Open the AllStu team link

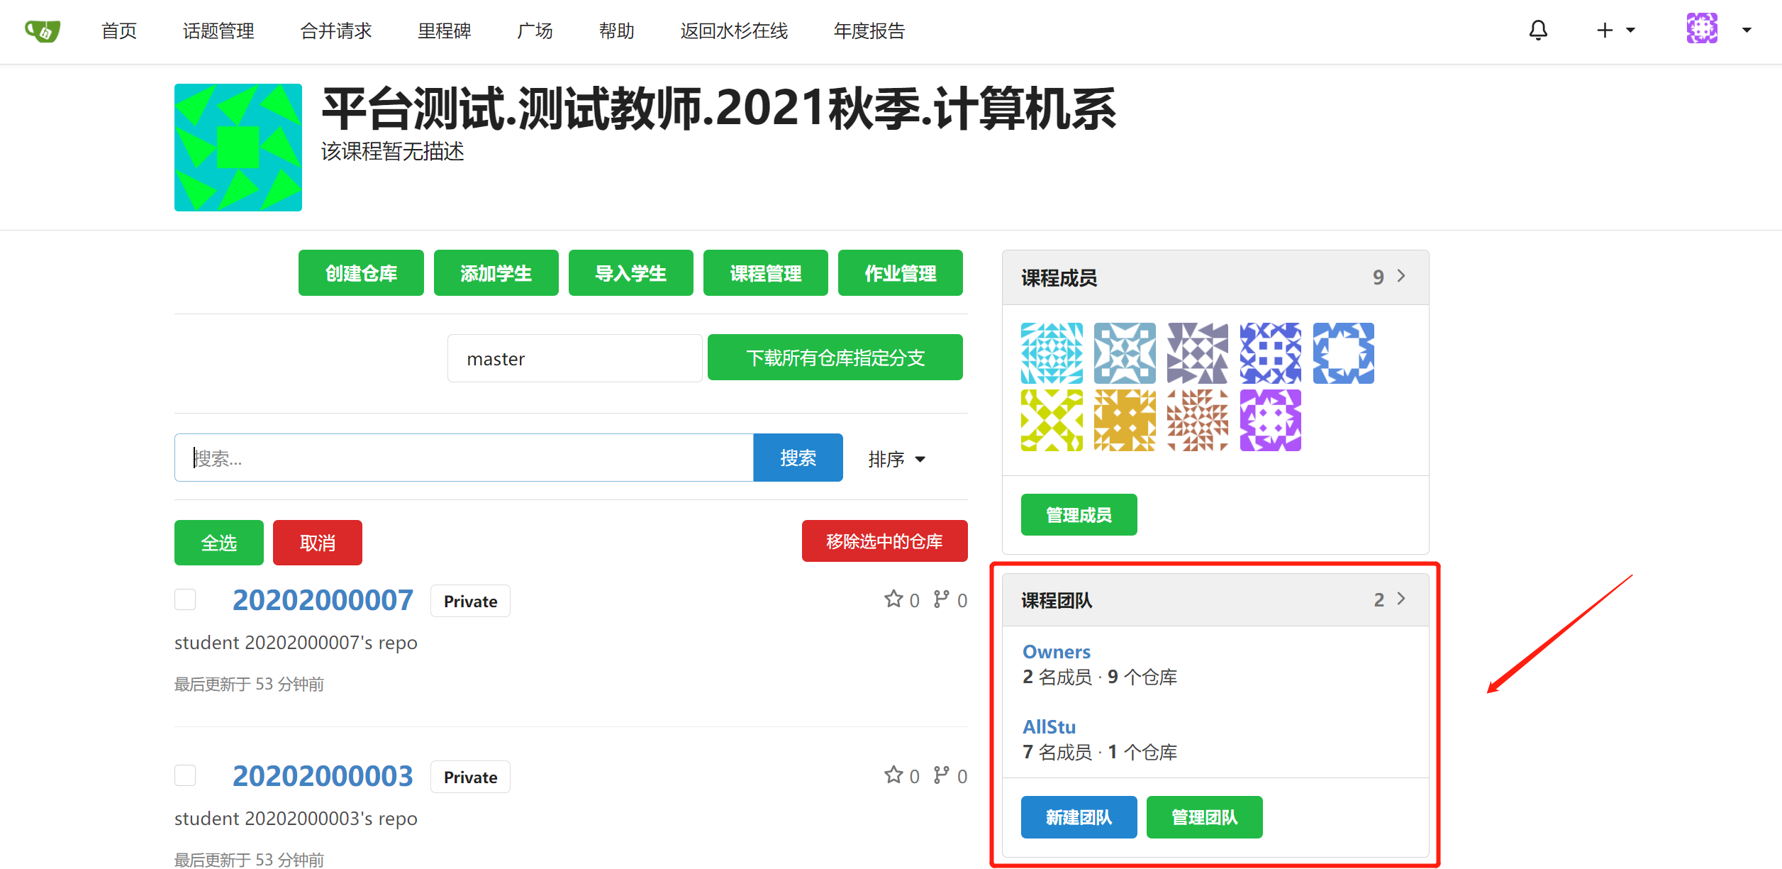(1049, 727)
